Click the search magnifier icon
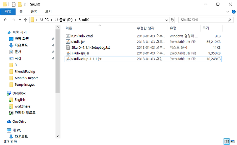This screenshot has width=237, height=145. pos(229,20)
